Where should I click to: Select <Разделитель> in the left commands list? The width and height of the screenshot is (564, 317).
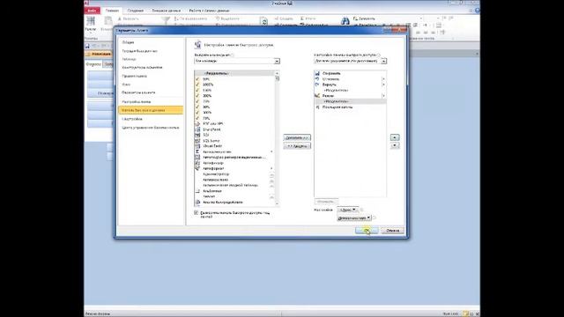(x=234, y=73)
